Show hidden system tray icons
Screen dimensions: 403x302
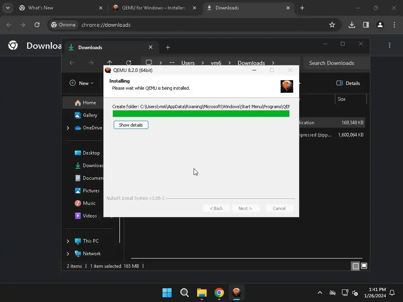click(x=320, y=293)
